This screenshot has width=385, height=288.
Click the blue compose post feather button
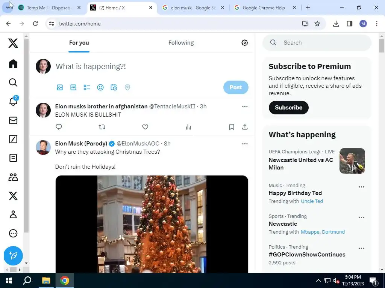pyautogui.click(x=13, y=256)
